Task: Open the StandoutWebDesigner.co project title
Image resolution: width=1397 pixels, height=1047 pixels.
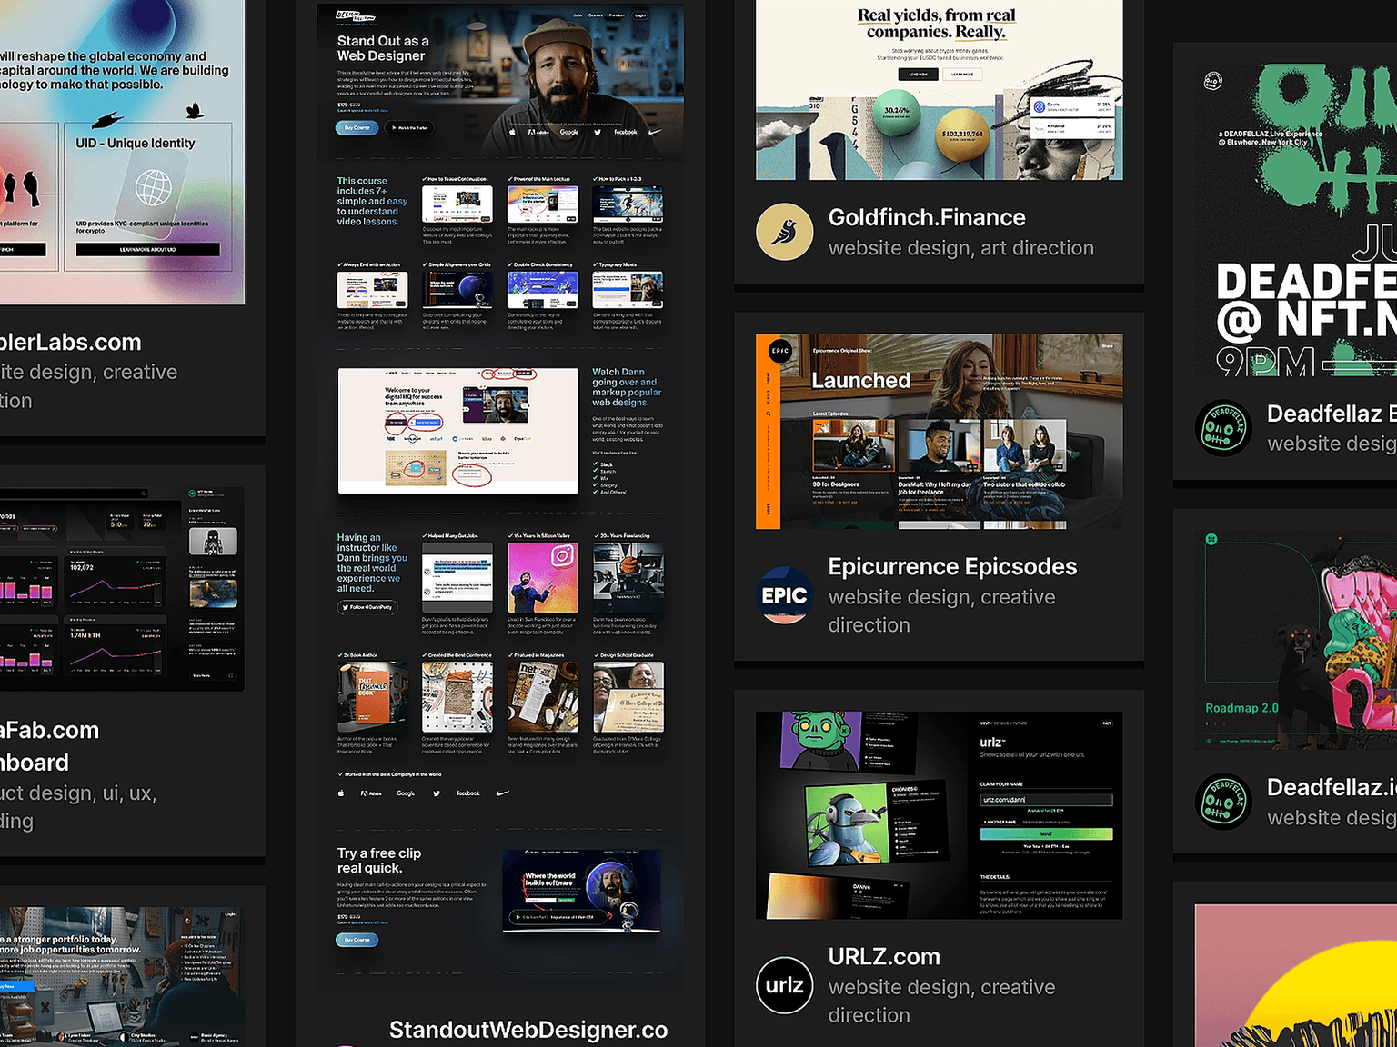Action: [528, 1030]
